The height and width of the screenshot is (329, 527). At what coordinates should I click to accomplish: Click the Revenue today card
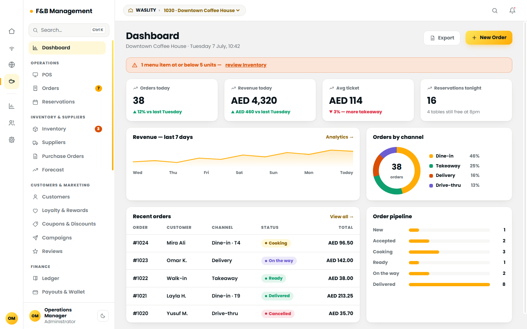click(x=270, y=100)
